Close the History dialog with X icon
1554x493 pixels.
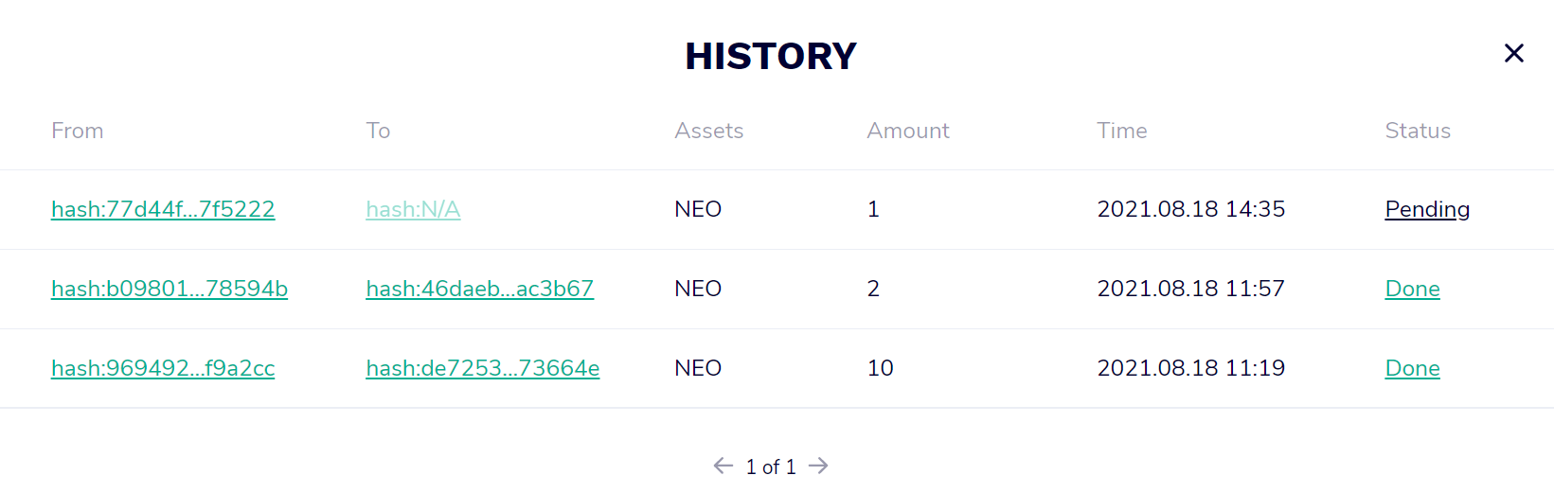pyautogui.click(x=1513, y=54)
